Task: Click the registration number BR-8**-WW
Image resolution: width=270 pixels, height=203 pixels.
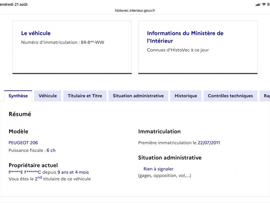Action: 92,42
